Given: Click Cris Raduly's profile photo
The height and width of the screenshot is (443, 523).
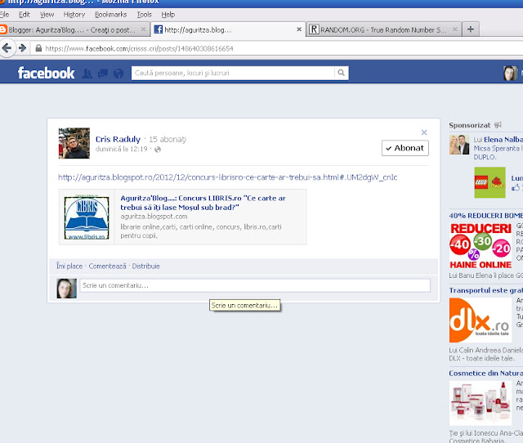Looking at the screenshot, I should pyautogui.click(x=74, y=143).
